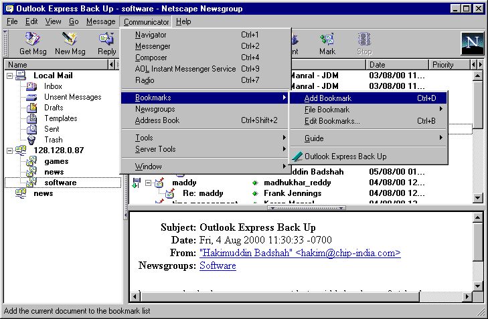Collapse the 128.128.0.87 server tree
Image resolution: width=488 pixels, height=319 pixels.
(x=9, y=150)
